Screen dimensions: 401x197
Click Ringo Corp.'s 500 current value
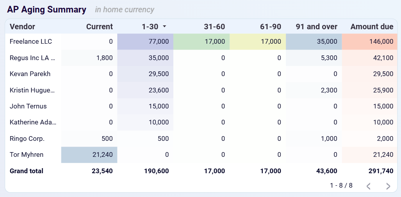point(89,138)
